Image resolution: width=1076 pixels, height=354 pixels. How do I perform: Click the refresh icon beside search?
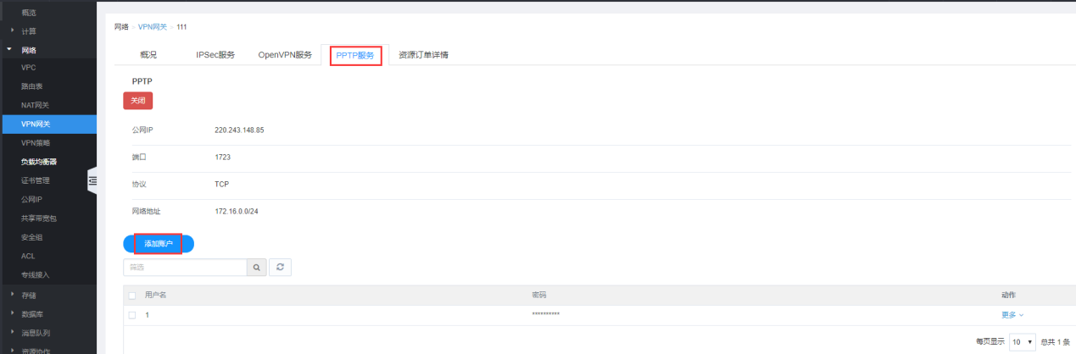[280, 267]
